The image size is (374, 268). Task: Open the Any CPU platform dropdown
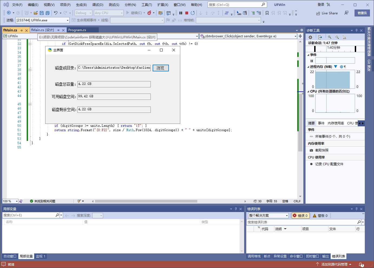coord(109,13)
